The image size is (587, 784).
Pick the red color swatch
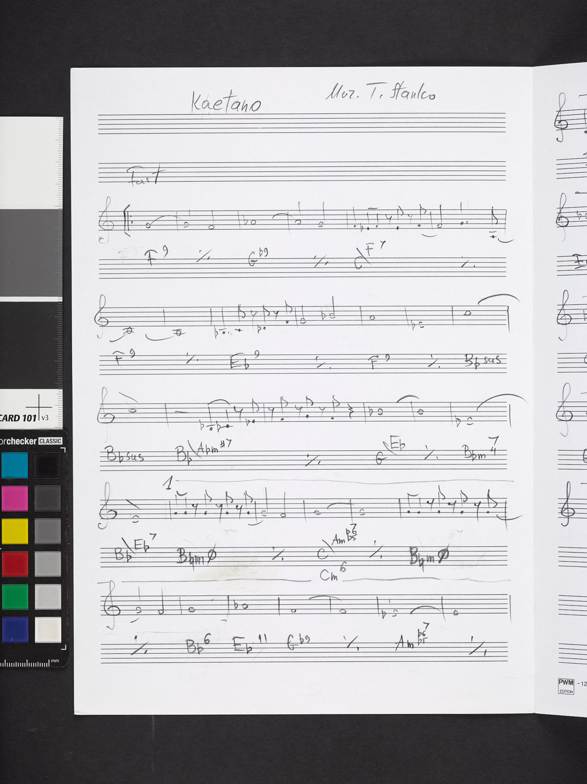coord(14,564)
